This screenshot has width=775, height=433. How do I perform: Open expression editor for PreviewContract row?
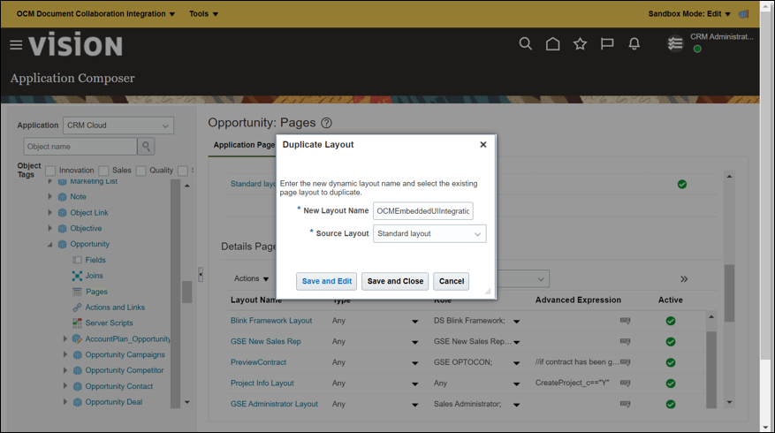625,362
